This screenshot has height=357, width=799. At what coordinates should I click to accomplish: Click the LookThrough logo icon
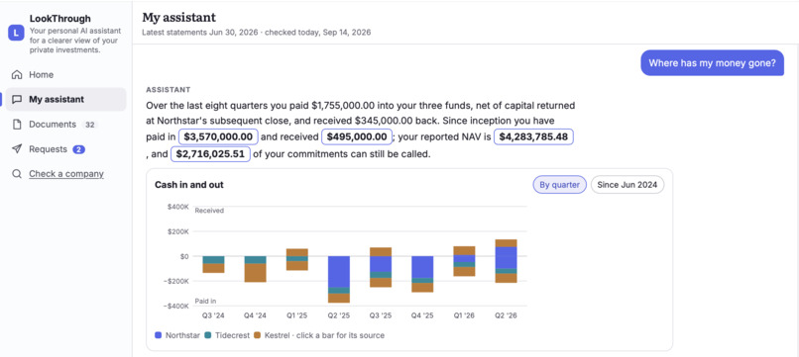pos(16,33)
